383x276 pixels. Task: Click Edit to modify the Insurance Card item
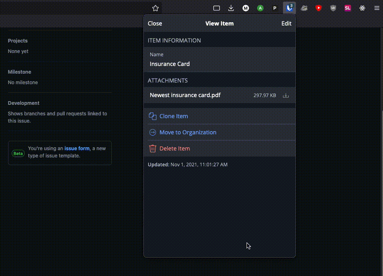click(286, 23)
